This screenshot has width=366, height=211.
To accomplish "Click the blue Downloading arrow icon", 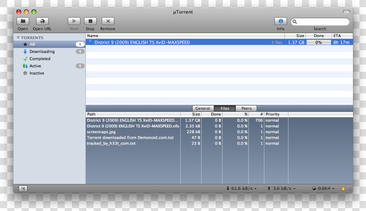I will click(x=25, y=51).
